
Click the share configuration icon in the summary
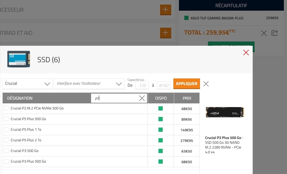(x=275, y=33)
